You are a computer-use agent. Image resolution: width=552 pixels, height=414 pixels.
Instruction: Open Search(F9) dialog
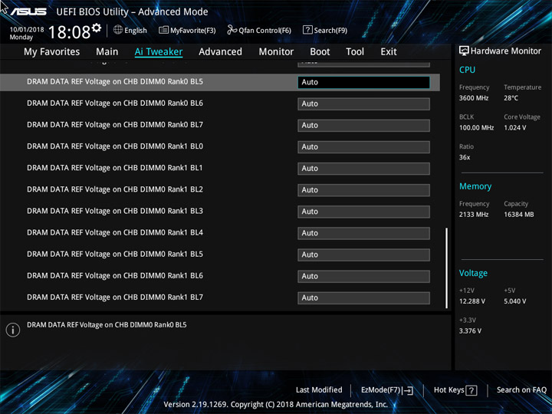[x=325, y=30]
